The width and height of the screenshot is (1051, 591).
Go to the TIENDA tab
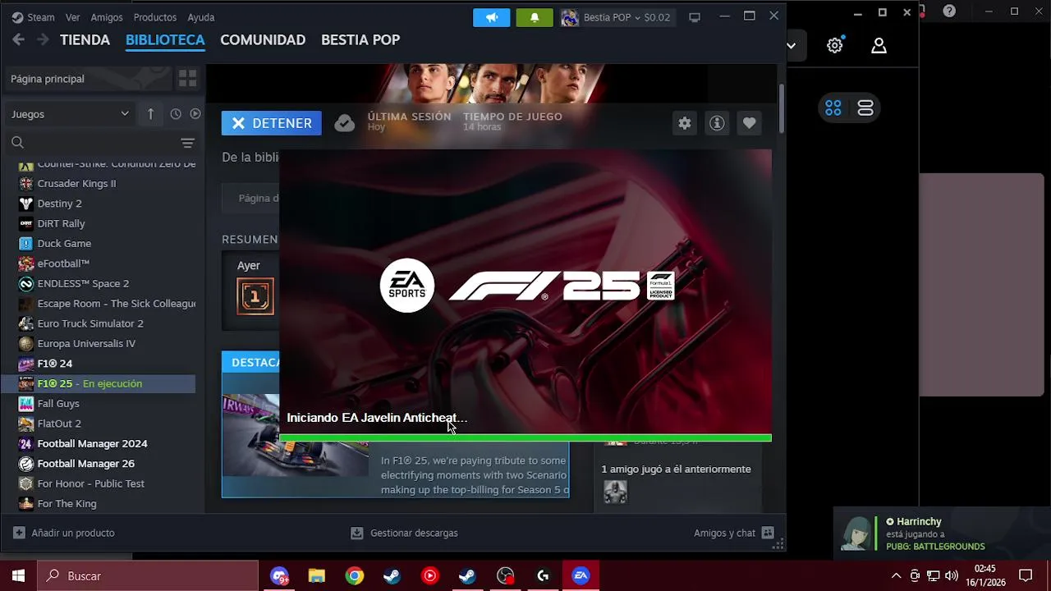pyautogui.click(x=85, y=39)
